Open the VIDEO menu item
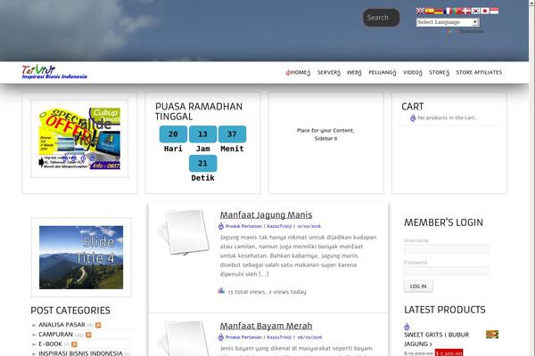Image resolution: width=535 pixels, height=356 pixels. click(413, 72)
